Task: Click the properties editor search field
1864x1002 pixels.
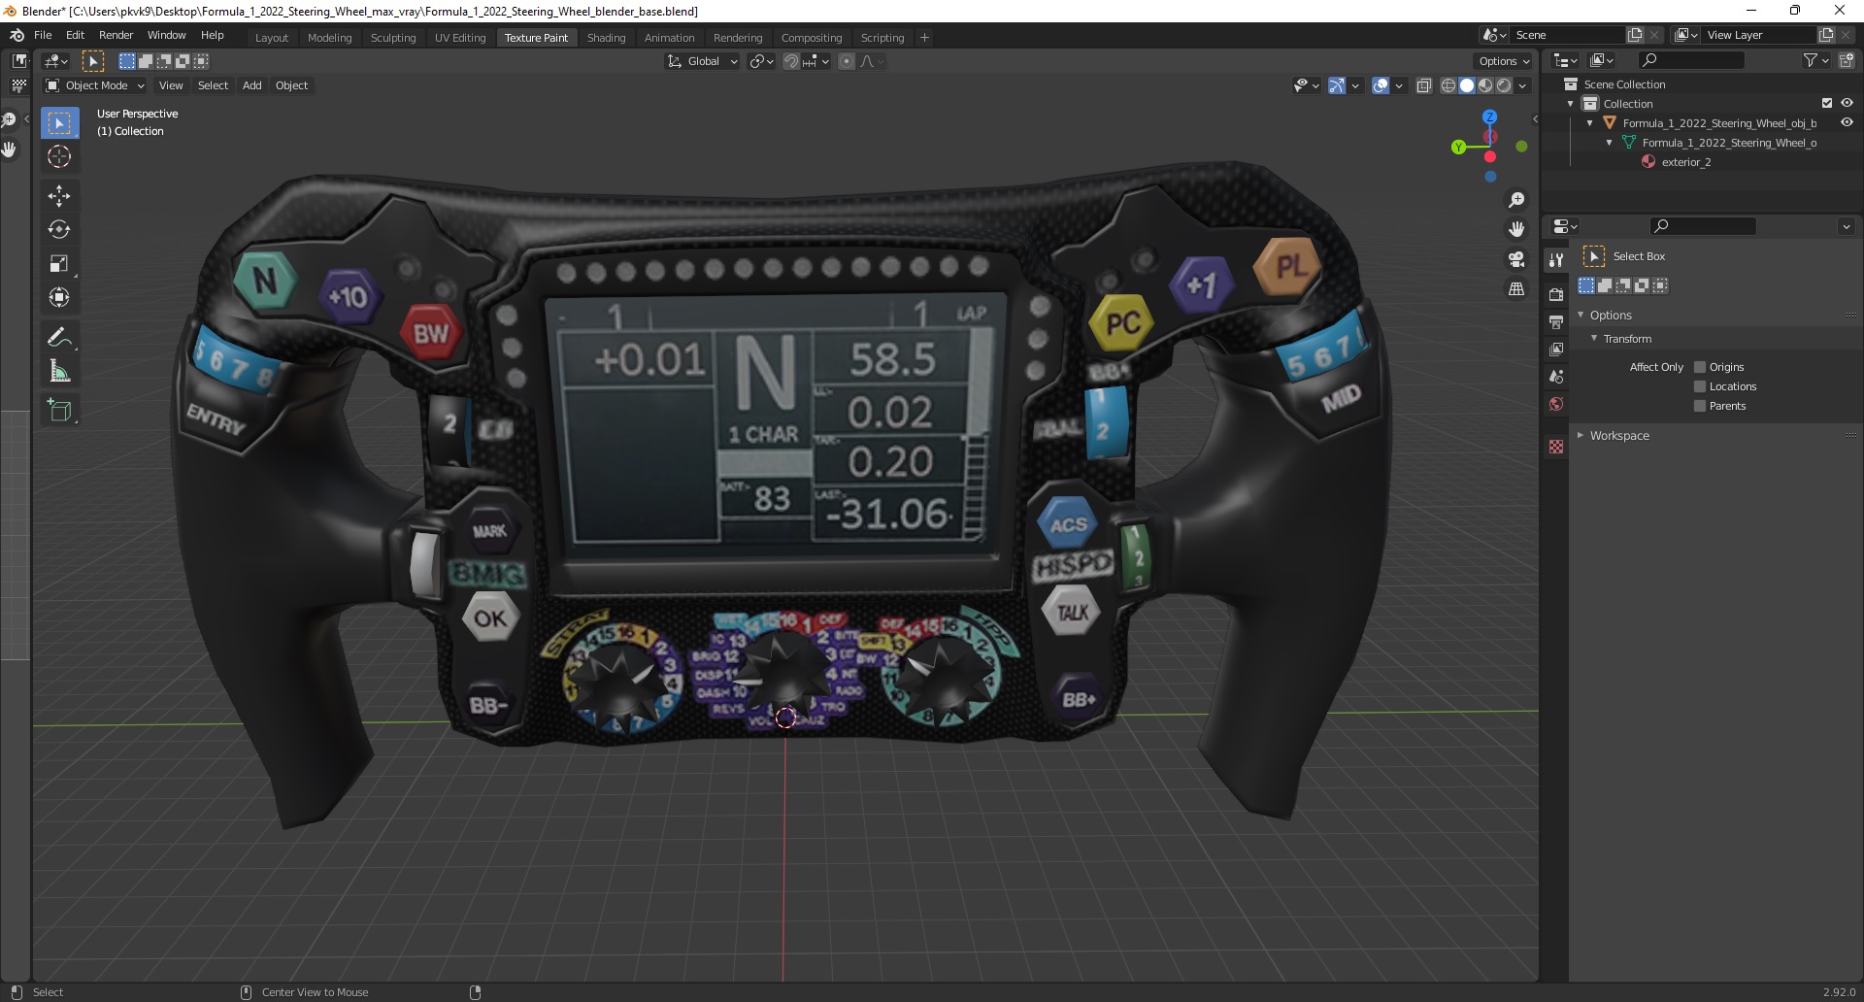Action: [x=1703, y=226]
